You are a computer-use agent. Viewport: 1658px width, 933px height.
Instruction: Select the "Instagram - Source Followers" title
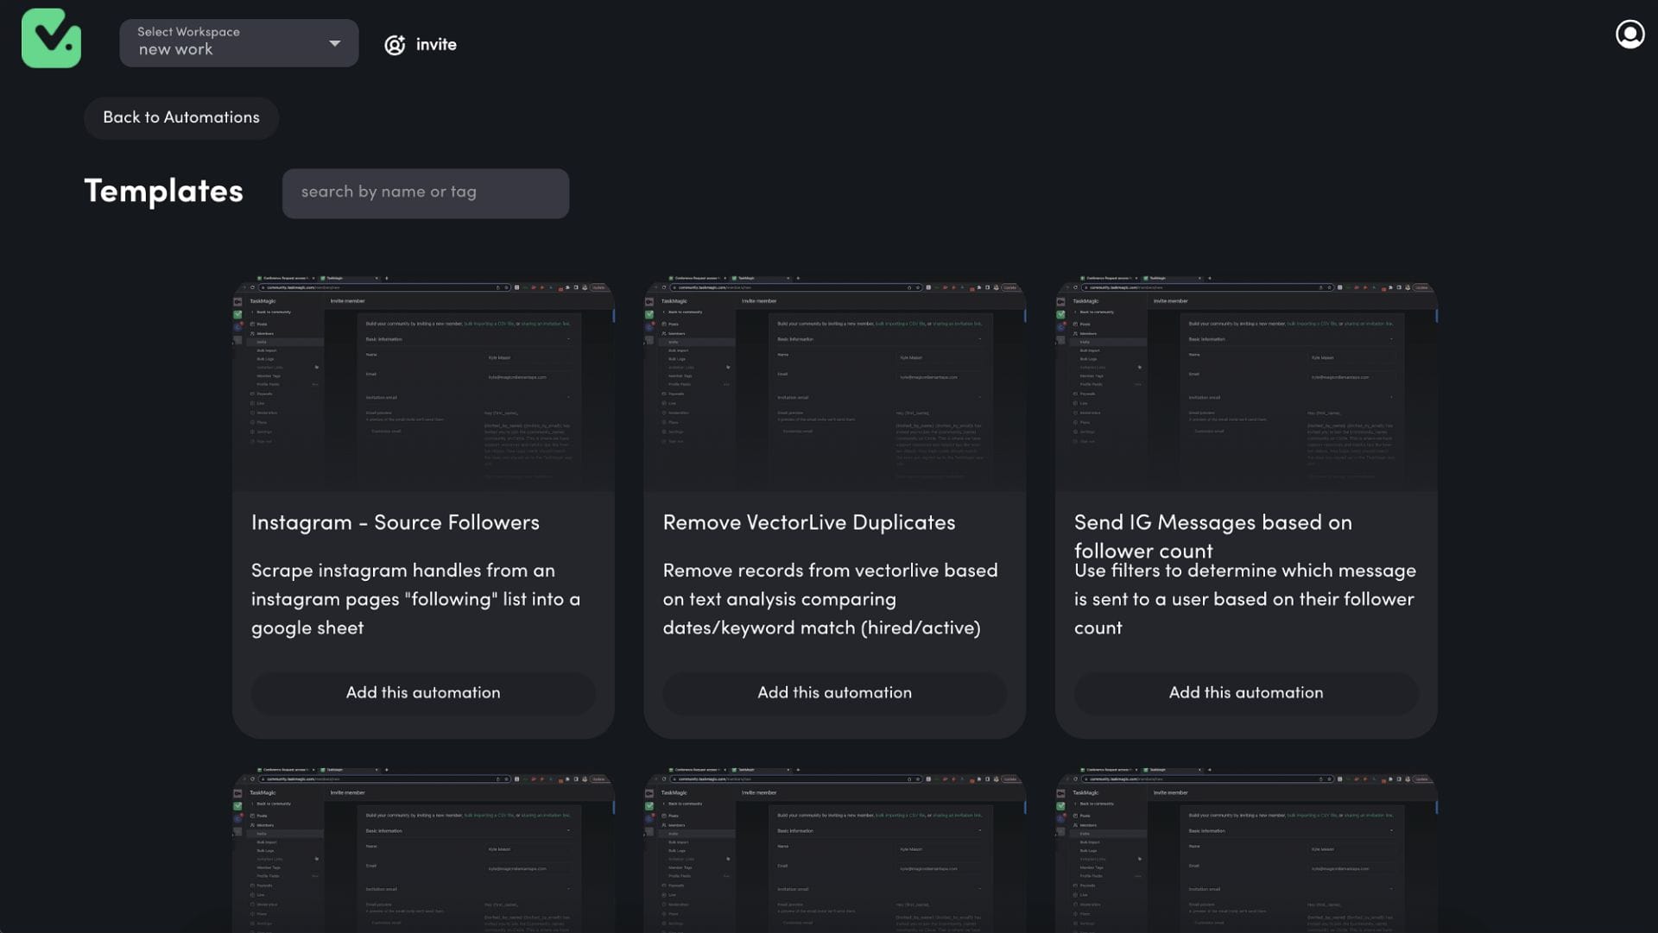pos(395,523)
